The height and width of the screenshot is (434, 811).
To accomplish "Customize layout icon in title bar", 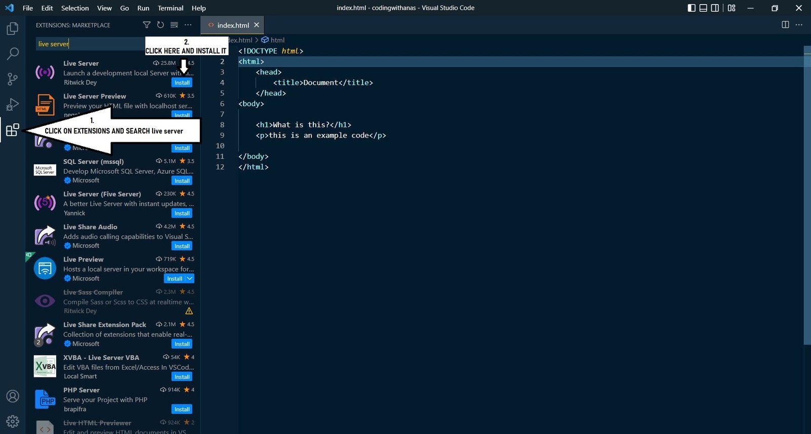I will [x=731, y=8].
